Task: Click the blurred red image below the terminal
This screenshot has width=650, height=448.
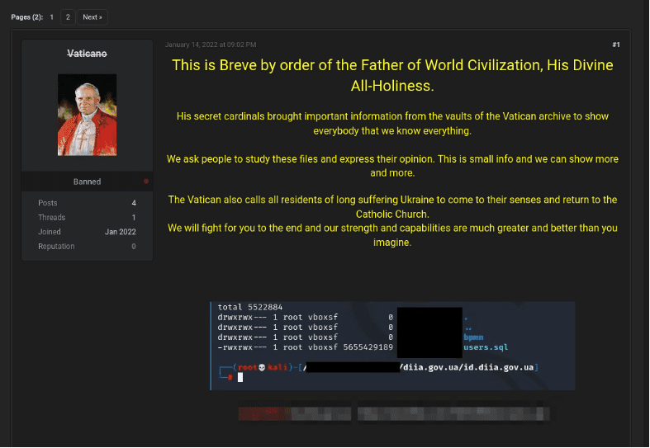Action: click(x=293, y=411)
